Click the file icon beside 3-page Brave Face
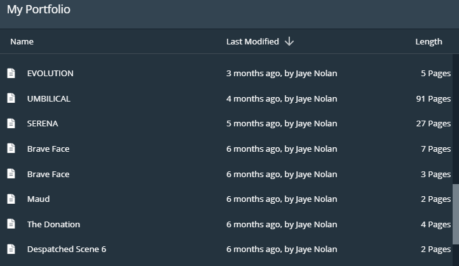The image size is (459, 266). [x=11, y=174]
